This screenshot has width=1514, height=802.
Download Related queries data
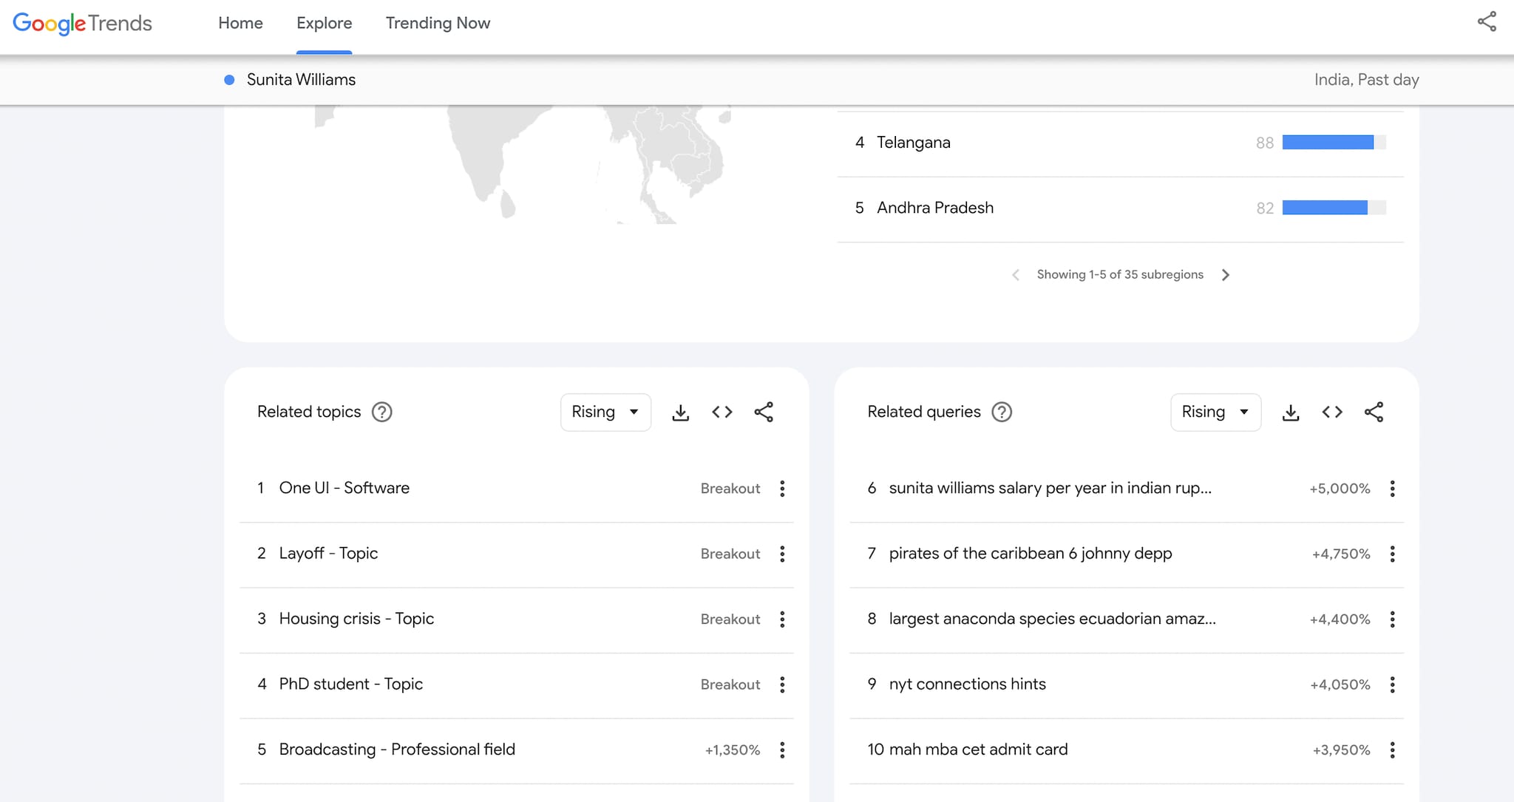1291,412
